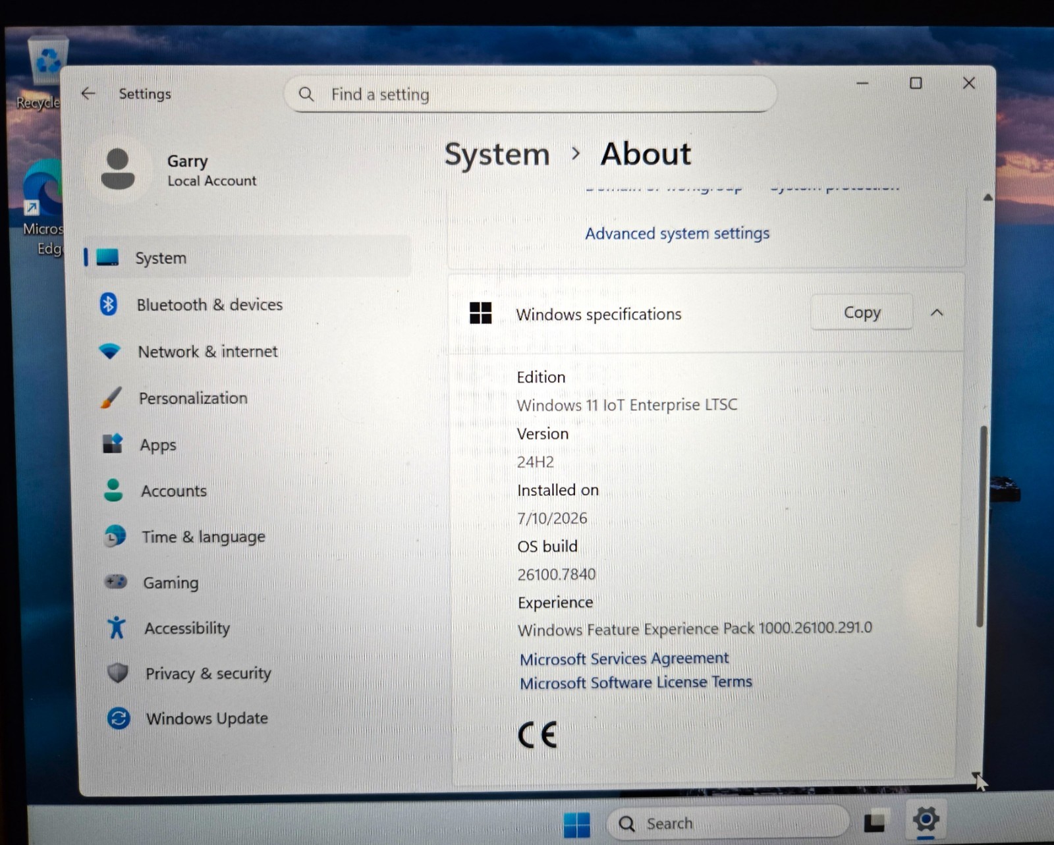The height and width of the screenshot is (845, 1054).
Task: Click the edition text 'Windows 11 IoT Enterprise LTSC'
Action: pos(627,404)
